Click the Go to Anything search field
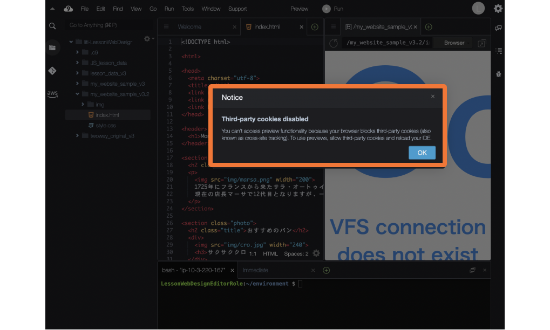Screen dimensions: 550x330 [x=108, y=25]
